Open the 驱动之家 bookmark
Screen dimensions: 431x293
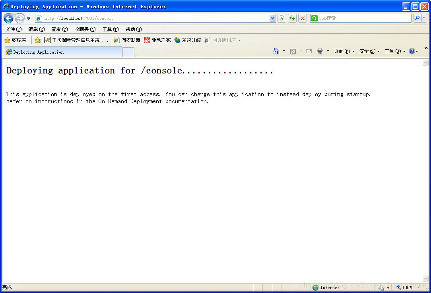point(157,40)
